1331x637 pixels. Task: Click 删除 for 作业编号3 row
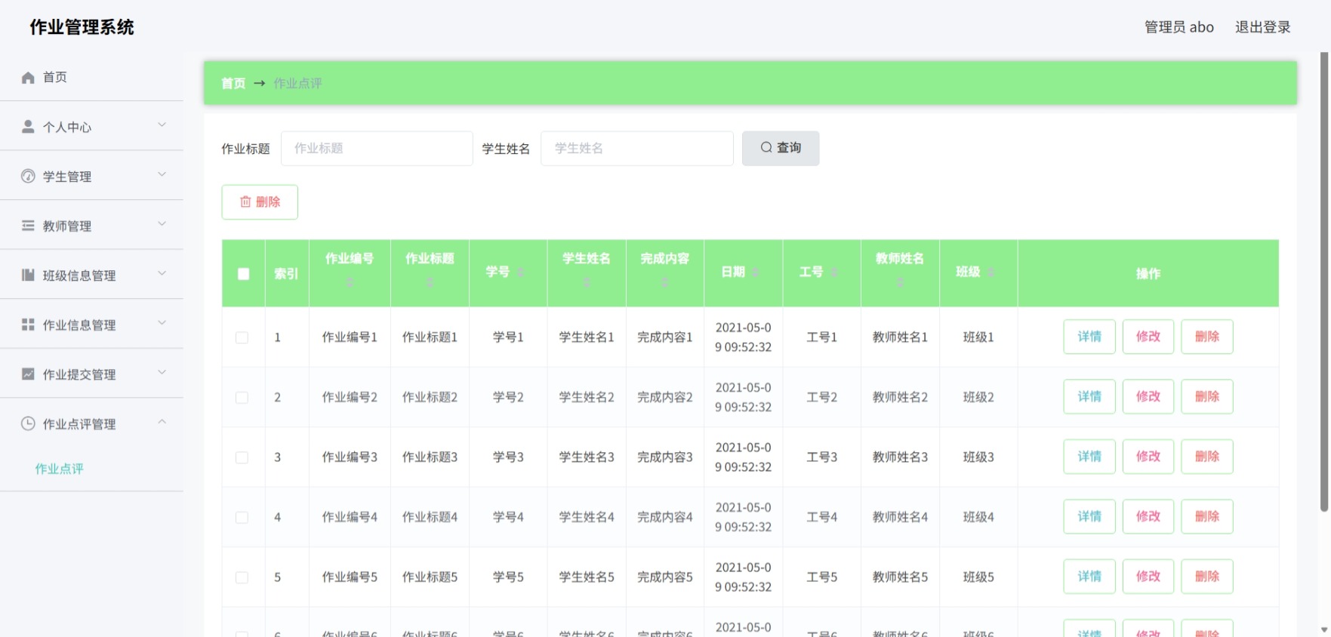(1207, 457)
